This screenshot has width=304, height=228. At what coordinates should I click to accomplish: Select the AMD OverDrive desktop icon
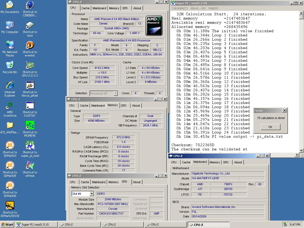coord(10,109)
